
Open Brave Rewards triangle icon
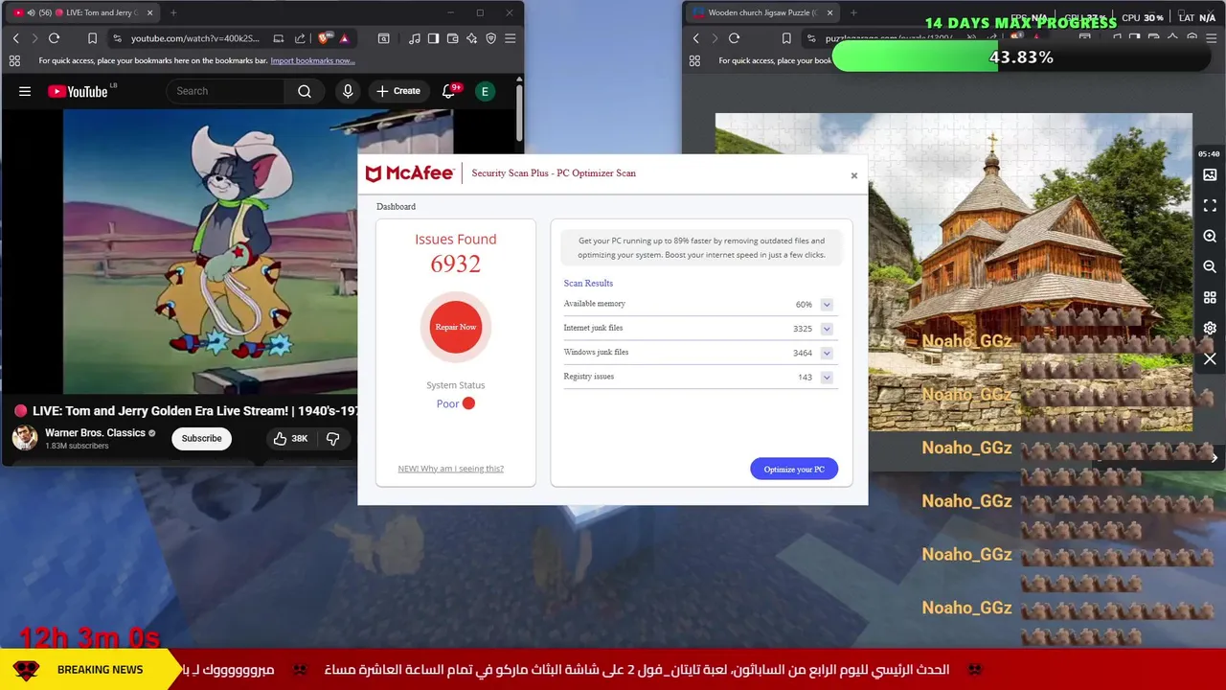(344, 38)
